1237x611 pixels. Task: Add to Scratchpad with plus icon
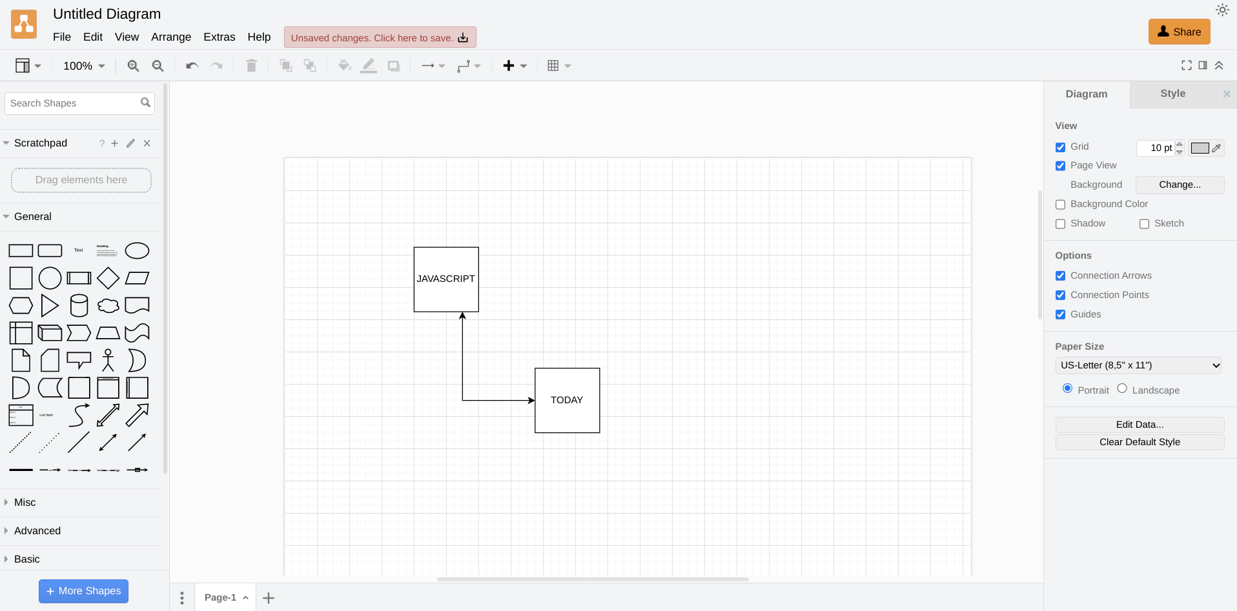(x=115, y=143)
